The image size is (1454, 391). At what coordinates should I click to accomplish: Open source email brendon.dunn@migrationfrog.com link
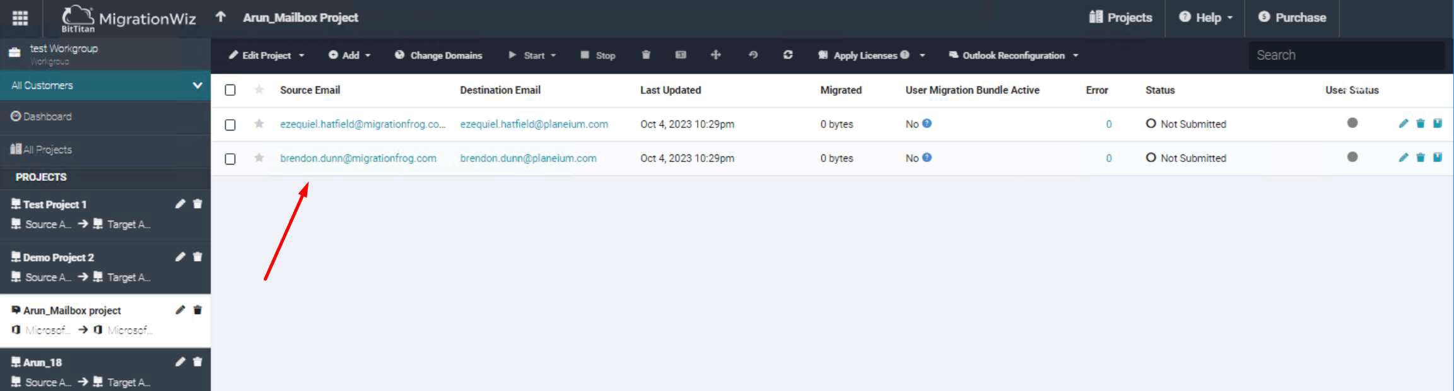(358, 158)
